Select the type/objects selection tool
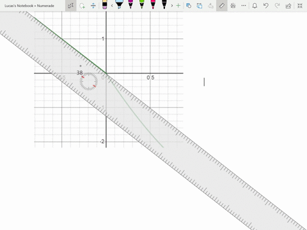The height and width of the screenshot is (230, 307). (71, 6)
